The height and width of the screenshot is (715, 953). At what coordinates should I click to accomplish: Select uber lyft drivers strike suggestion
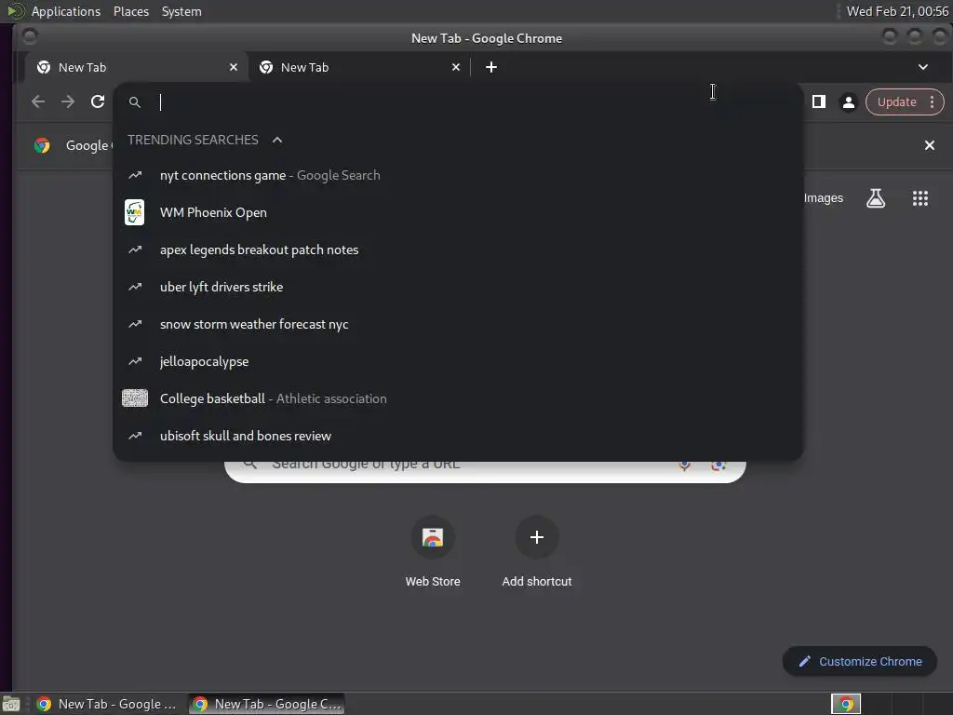(x=458, y=287)
